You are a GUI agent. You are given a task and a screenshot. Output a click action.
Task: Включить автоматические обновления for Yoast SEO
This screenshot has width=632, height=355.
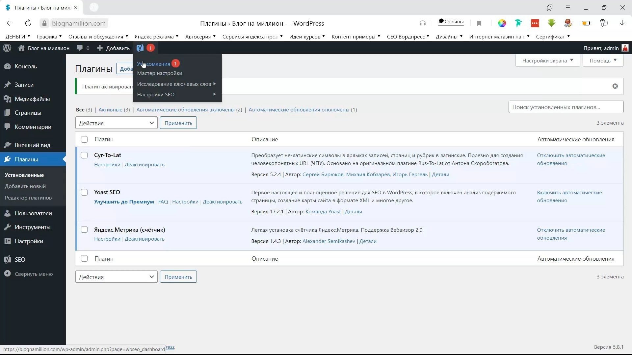click(569, 197)
